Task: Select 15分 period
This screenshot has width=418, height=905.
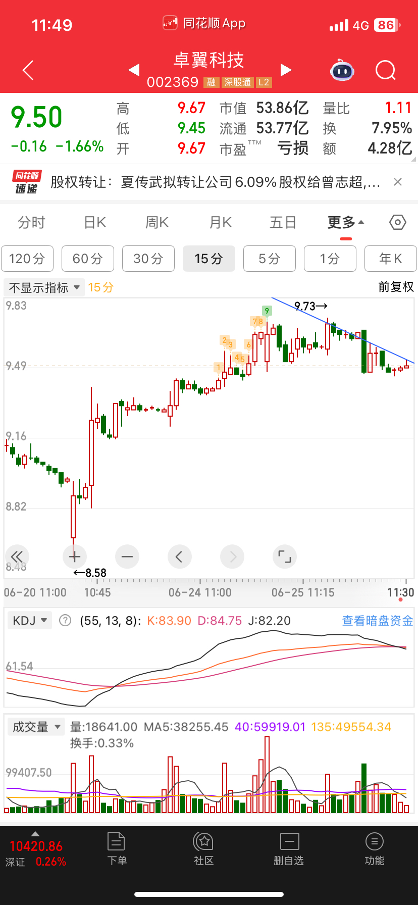Action: pyautogui.click(x=209, y=259)
